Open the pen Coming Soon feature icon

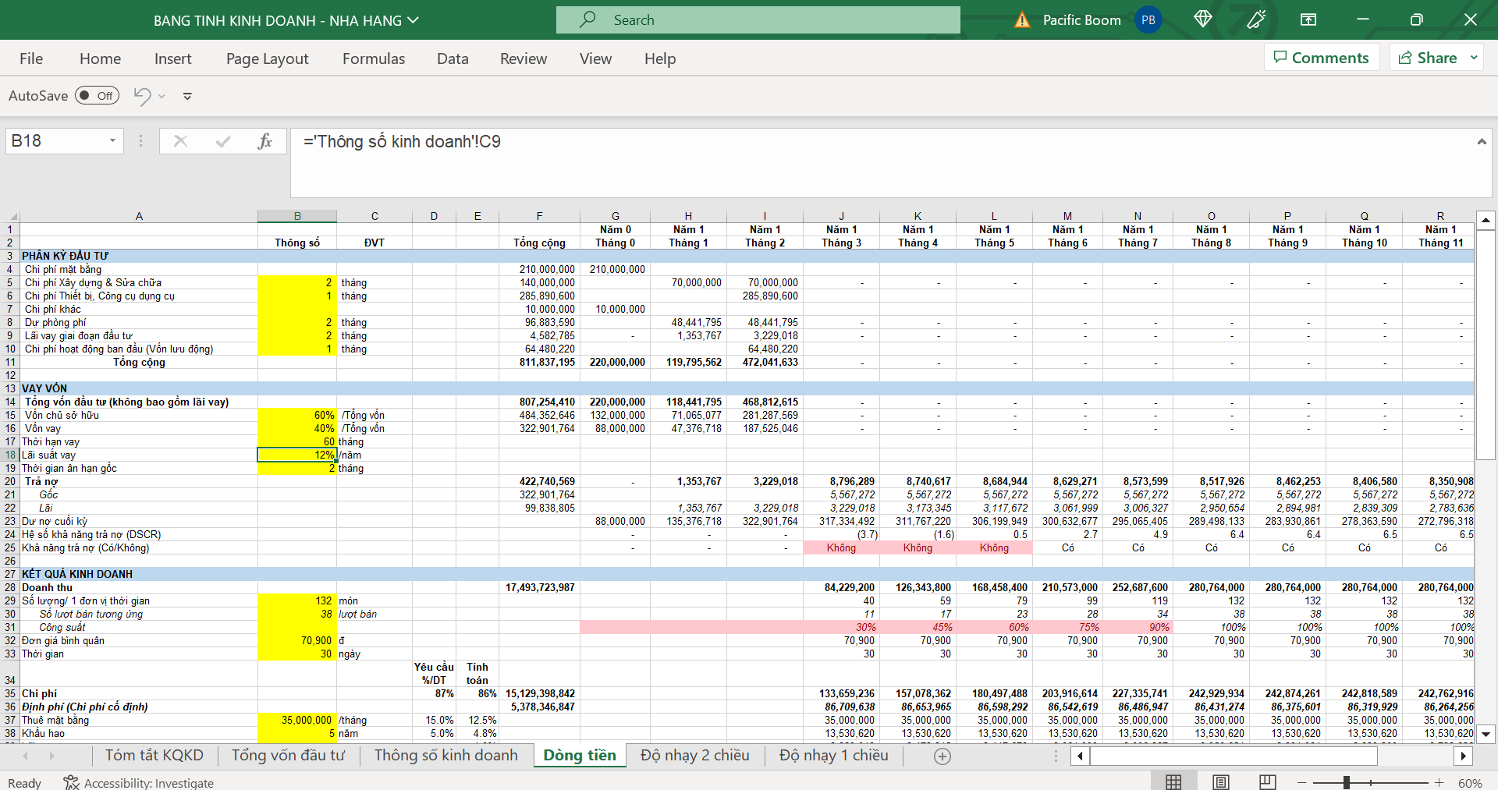1256,19
